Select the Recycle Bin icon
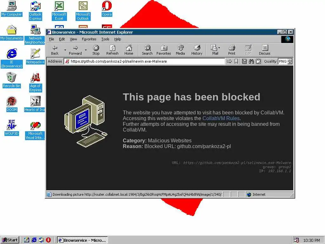 pyautogui.click(x=11, y=80)
